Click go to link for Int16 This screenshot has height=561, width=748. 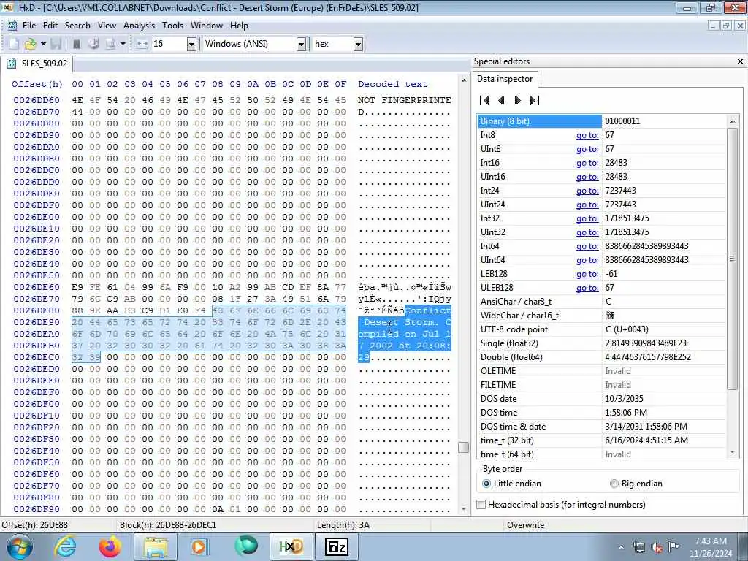point(587,163)
